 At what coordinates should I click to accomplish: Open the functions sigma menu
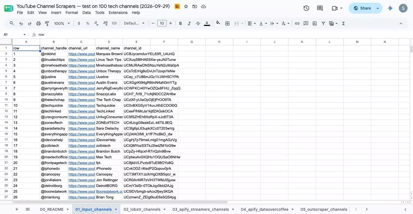[344, 23]
